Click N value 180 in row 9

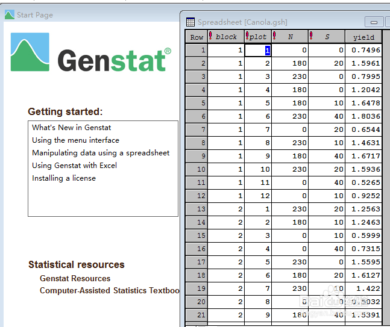(290, 156)
